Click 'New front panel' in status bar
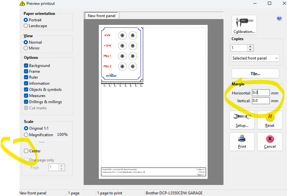The width and height of the screenshot is (287, 196). pyautogui.click(x=33, y=193)
